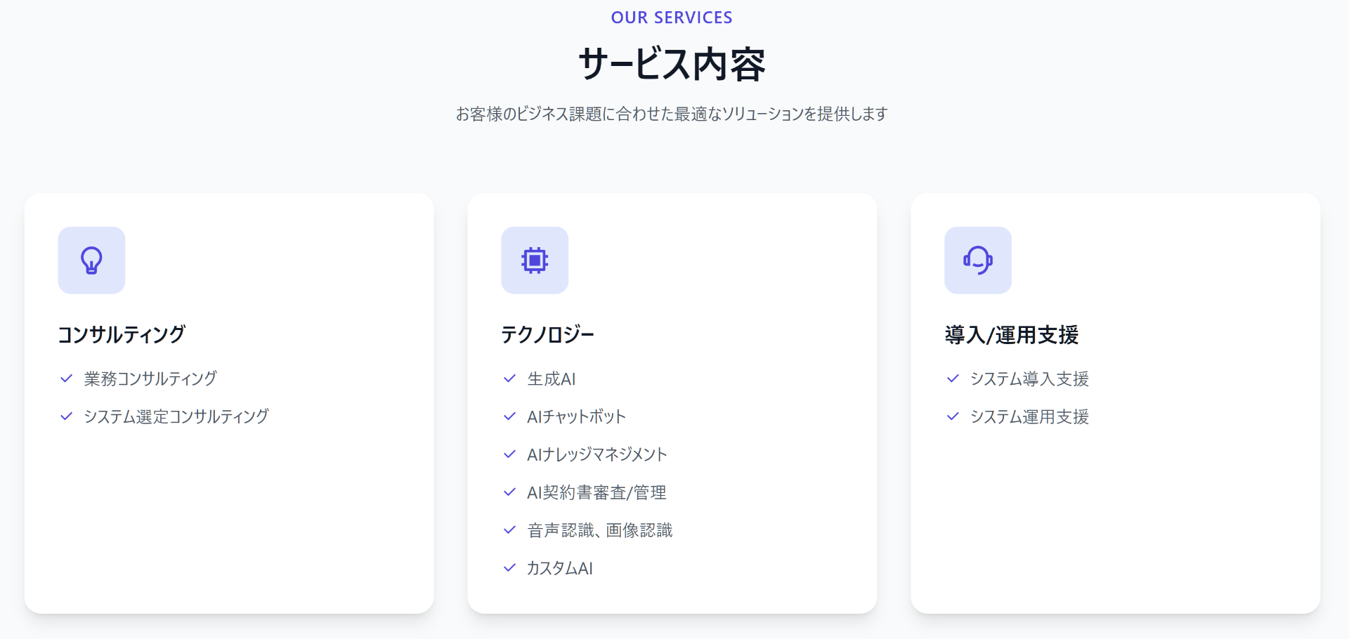Click the システム選定コンサルティング list item
The width and height of the screenshot is (1349, 639).
pyautogui.click(x=176, y=416)
